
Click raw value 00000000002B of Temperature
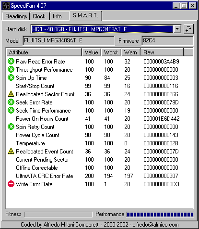pos(161,143)
